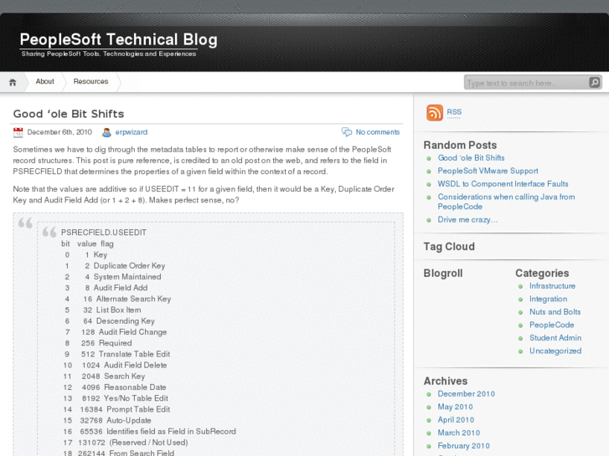Focus the search text field
Viewport: 609px width, 456px height.
click(527, 83)
